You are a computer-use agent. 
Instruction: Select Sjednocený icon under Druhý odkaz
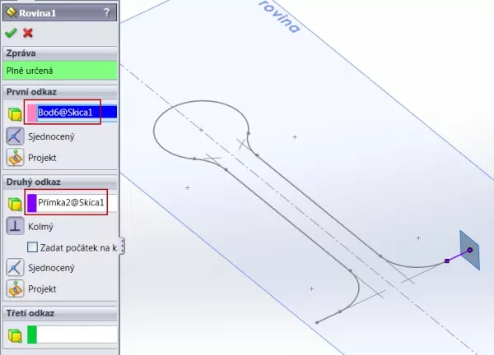click(x=14, y=267)
